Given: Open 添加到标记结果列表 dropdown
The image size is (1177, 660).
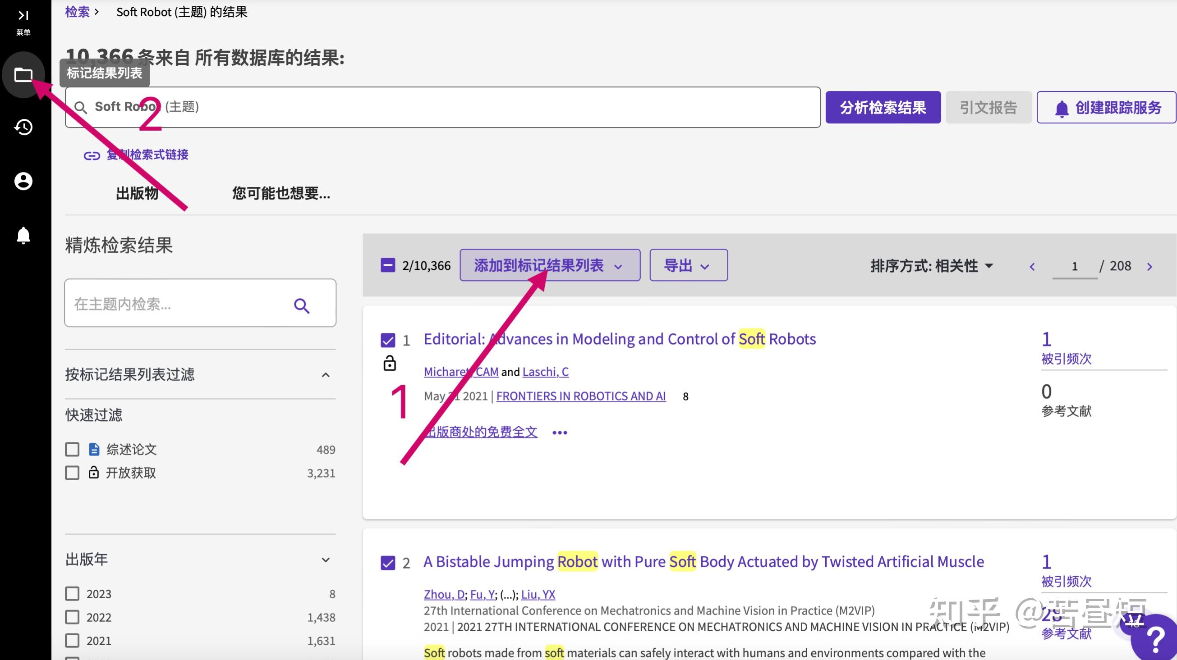Looking at the screenshot, I should pos(549,265).
